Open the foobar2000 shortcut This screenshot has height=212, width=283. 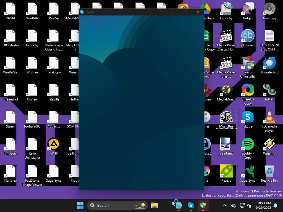tap(32, 119)
